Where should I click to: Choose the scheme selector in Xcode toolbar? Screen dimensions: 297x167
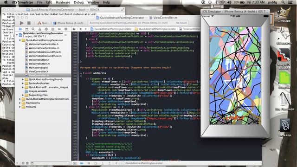point(43,23)
